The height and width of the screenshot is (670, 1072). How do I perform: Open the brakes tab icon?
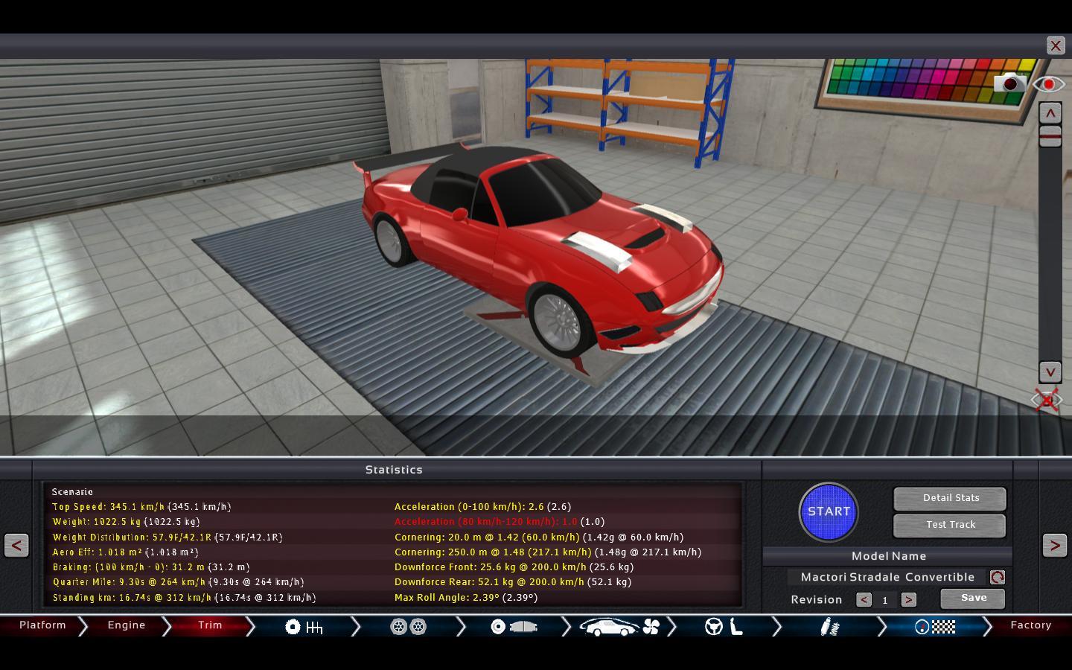(x=514, y=627)
